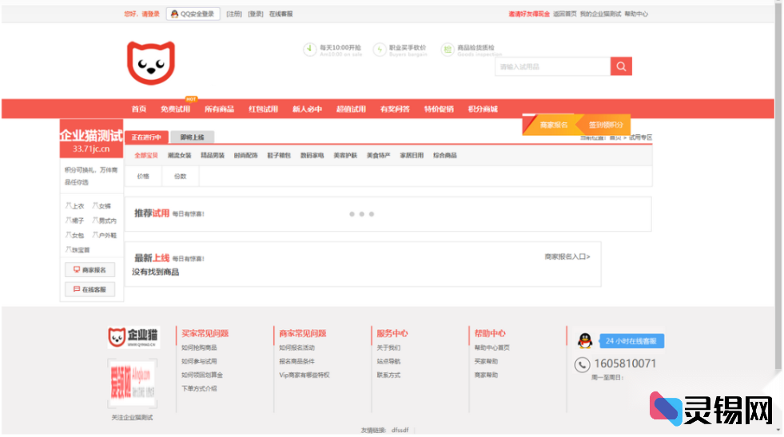Viewport: 784px width, 437px height.
Task: Open the 如何抢购商品 footer link
Action: [199, 348]
